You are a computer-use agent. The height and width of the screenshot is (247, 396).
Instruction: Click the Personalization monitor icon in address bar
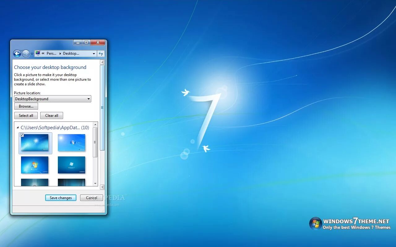click(x=38, y=53)
